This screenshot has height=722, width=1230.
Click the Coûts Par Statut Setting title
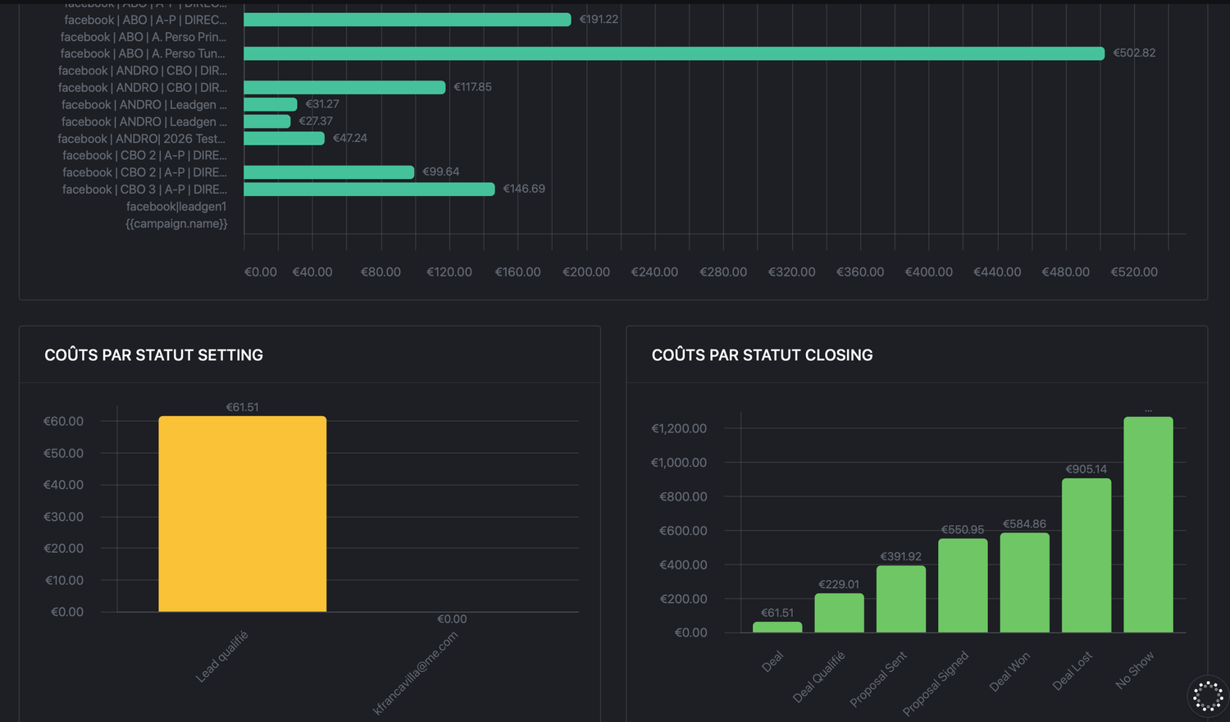153,355
